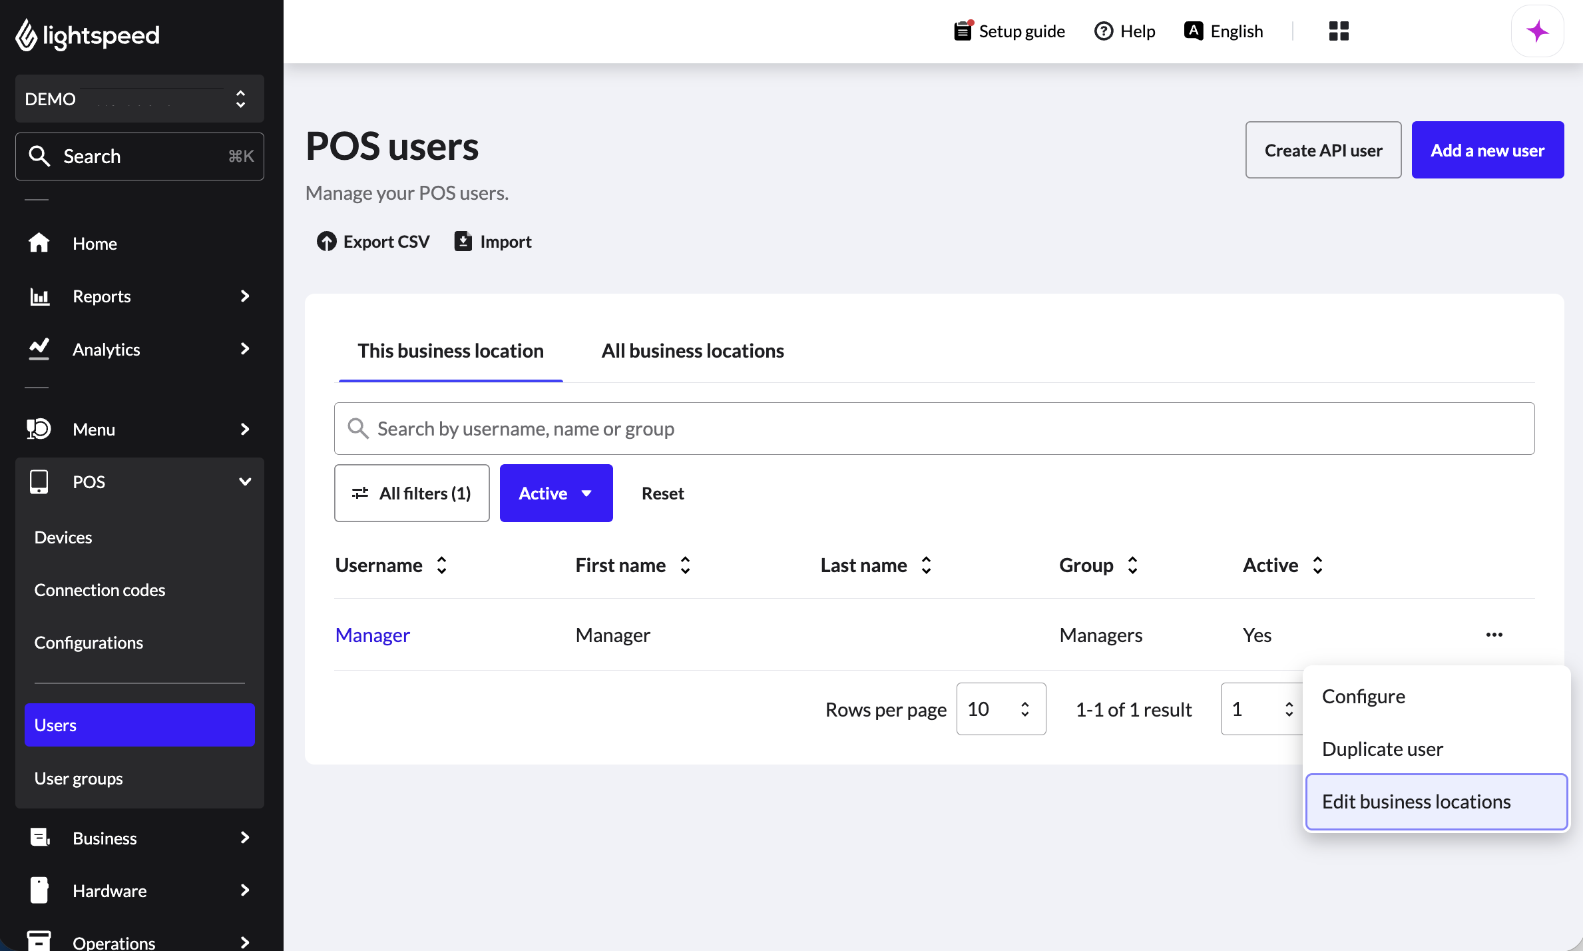Select Edit business locations menu item

click(x=1437, y=801)
